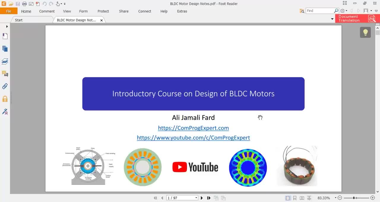Viewport: 380px width, 202px height.
Task: Click the user account avatar icon
Action: [366, 11]
